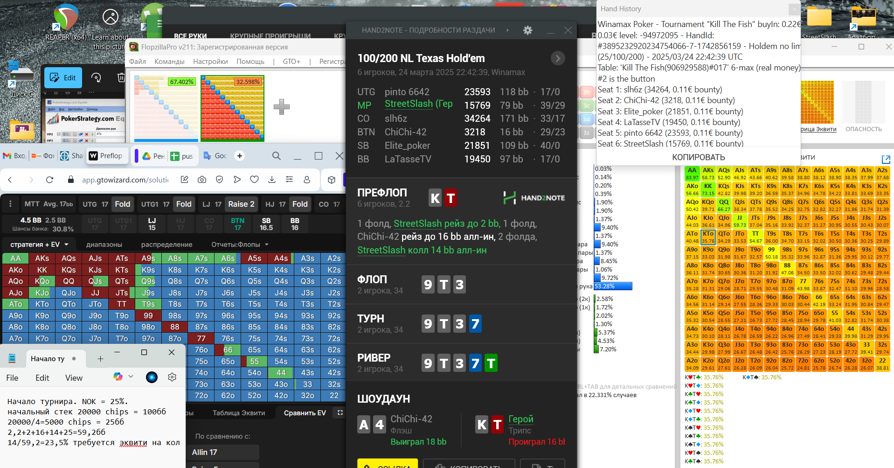The width and height of the screenshot is (894, 468).
Task: Click the yellow ССЫЛКА button
Action: tap(388, 464)
